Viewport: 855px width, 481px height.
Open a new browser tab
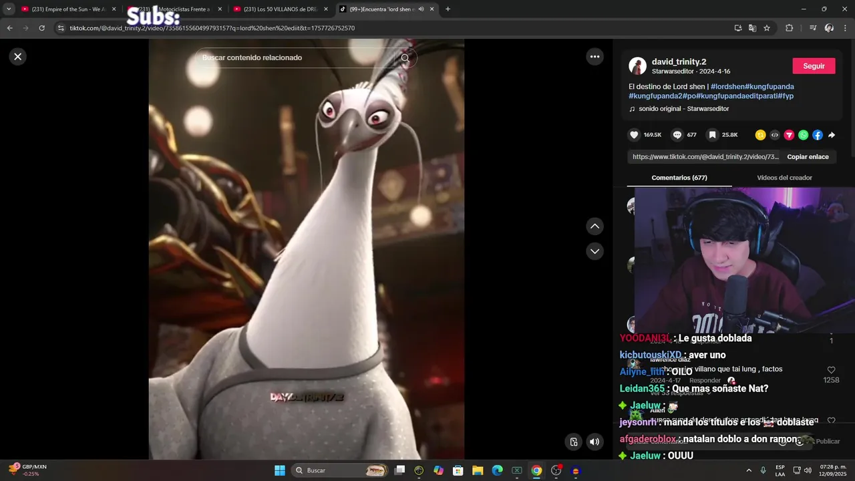[448, 9]
